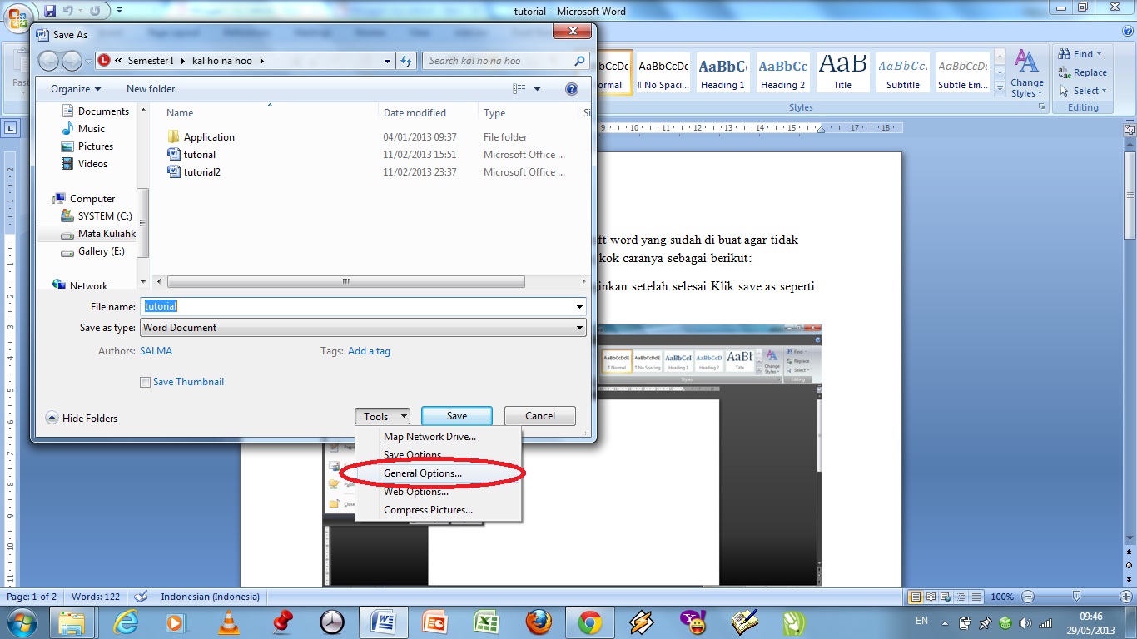Click the Print Layout view icon
The height and width of the screenshot is (639, 1137).
(x=916, y=597)
